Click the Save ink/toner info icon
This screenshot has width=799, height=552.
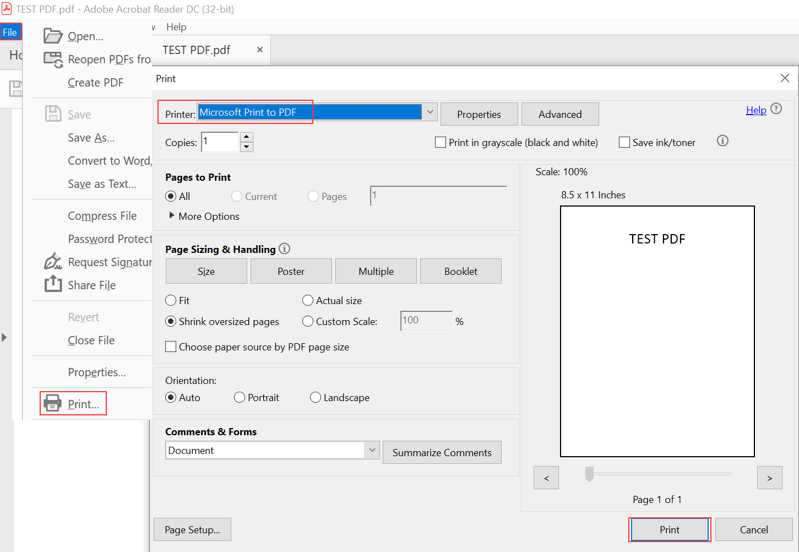tap(722, 141)
